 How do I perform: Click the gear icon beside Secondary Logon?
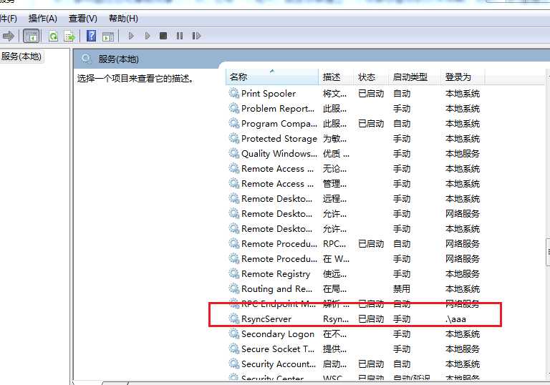click(x=234, y=333)
